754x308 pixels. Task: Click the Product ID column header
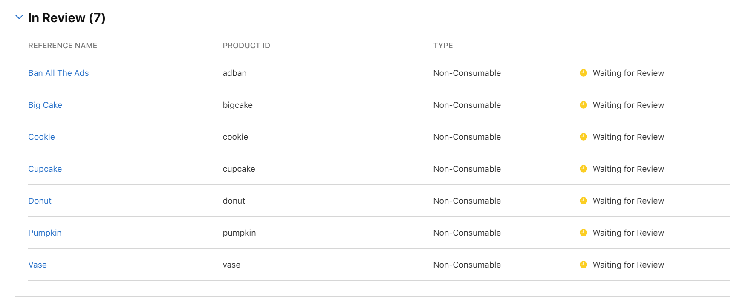point(246,46)
